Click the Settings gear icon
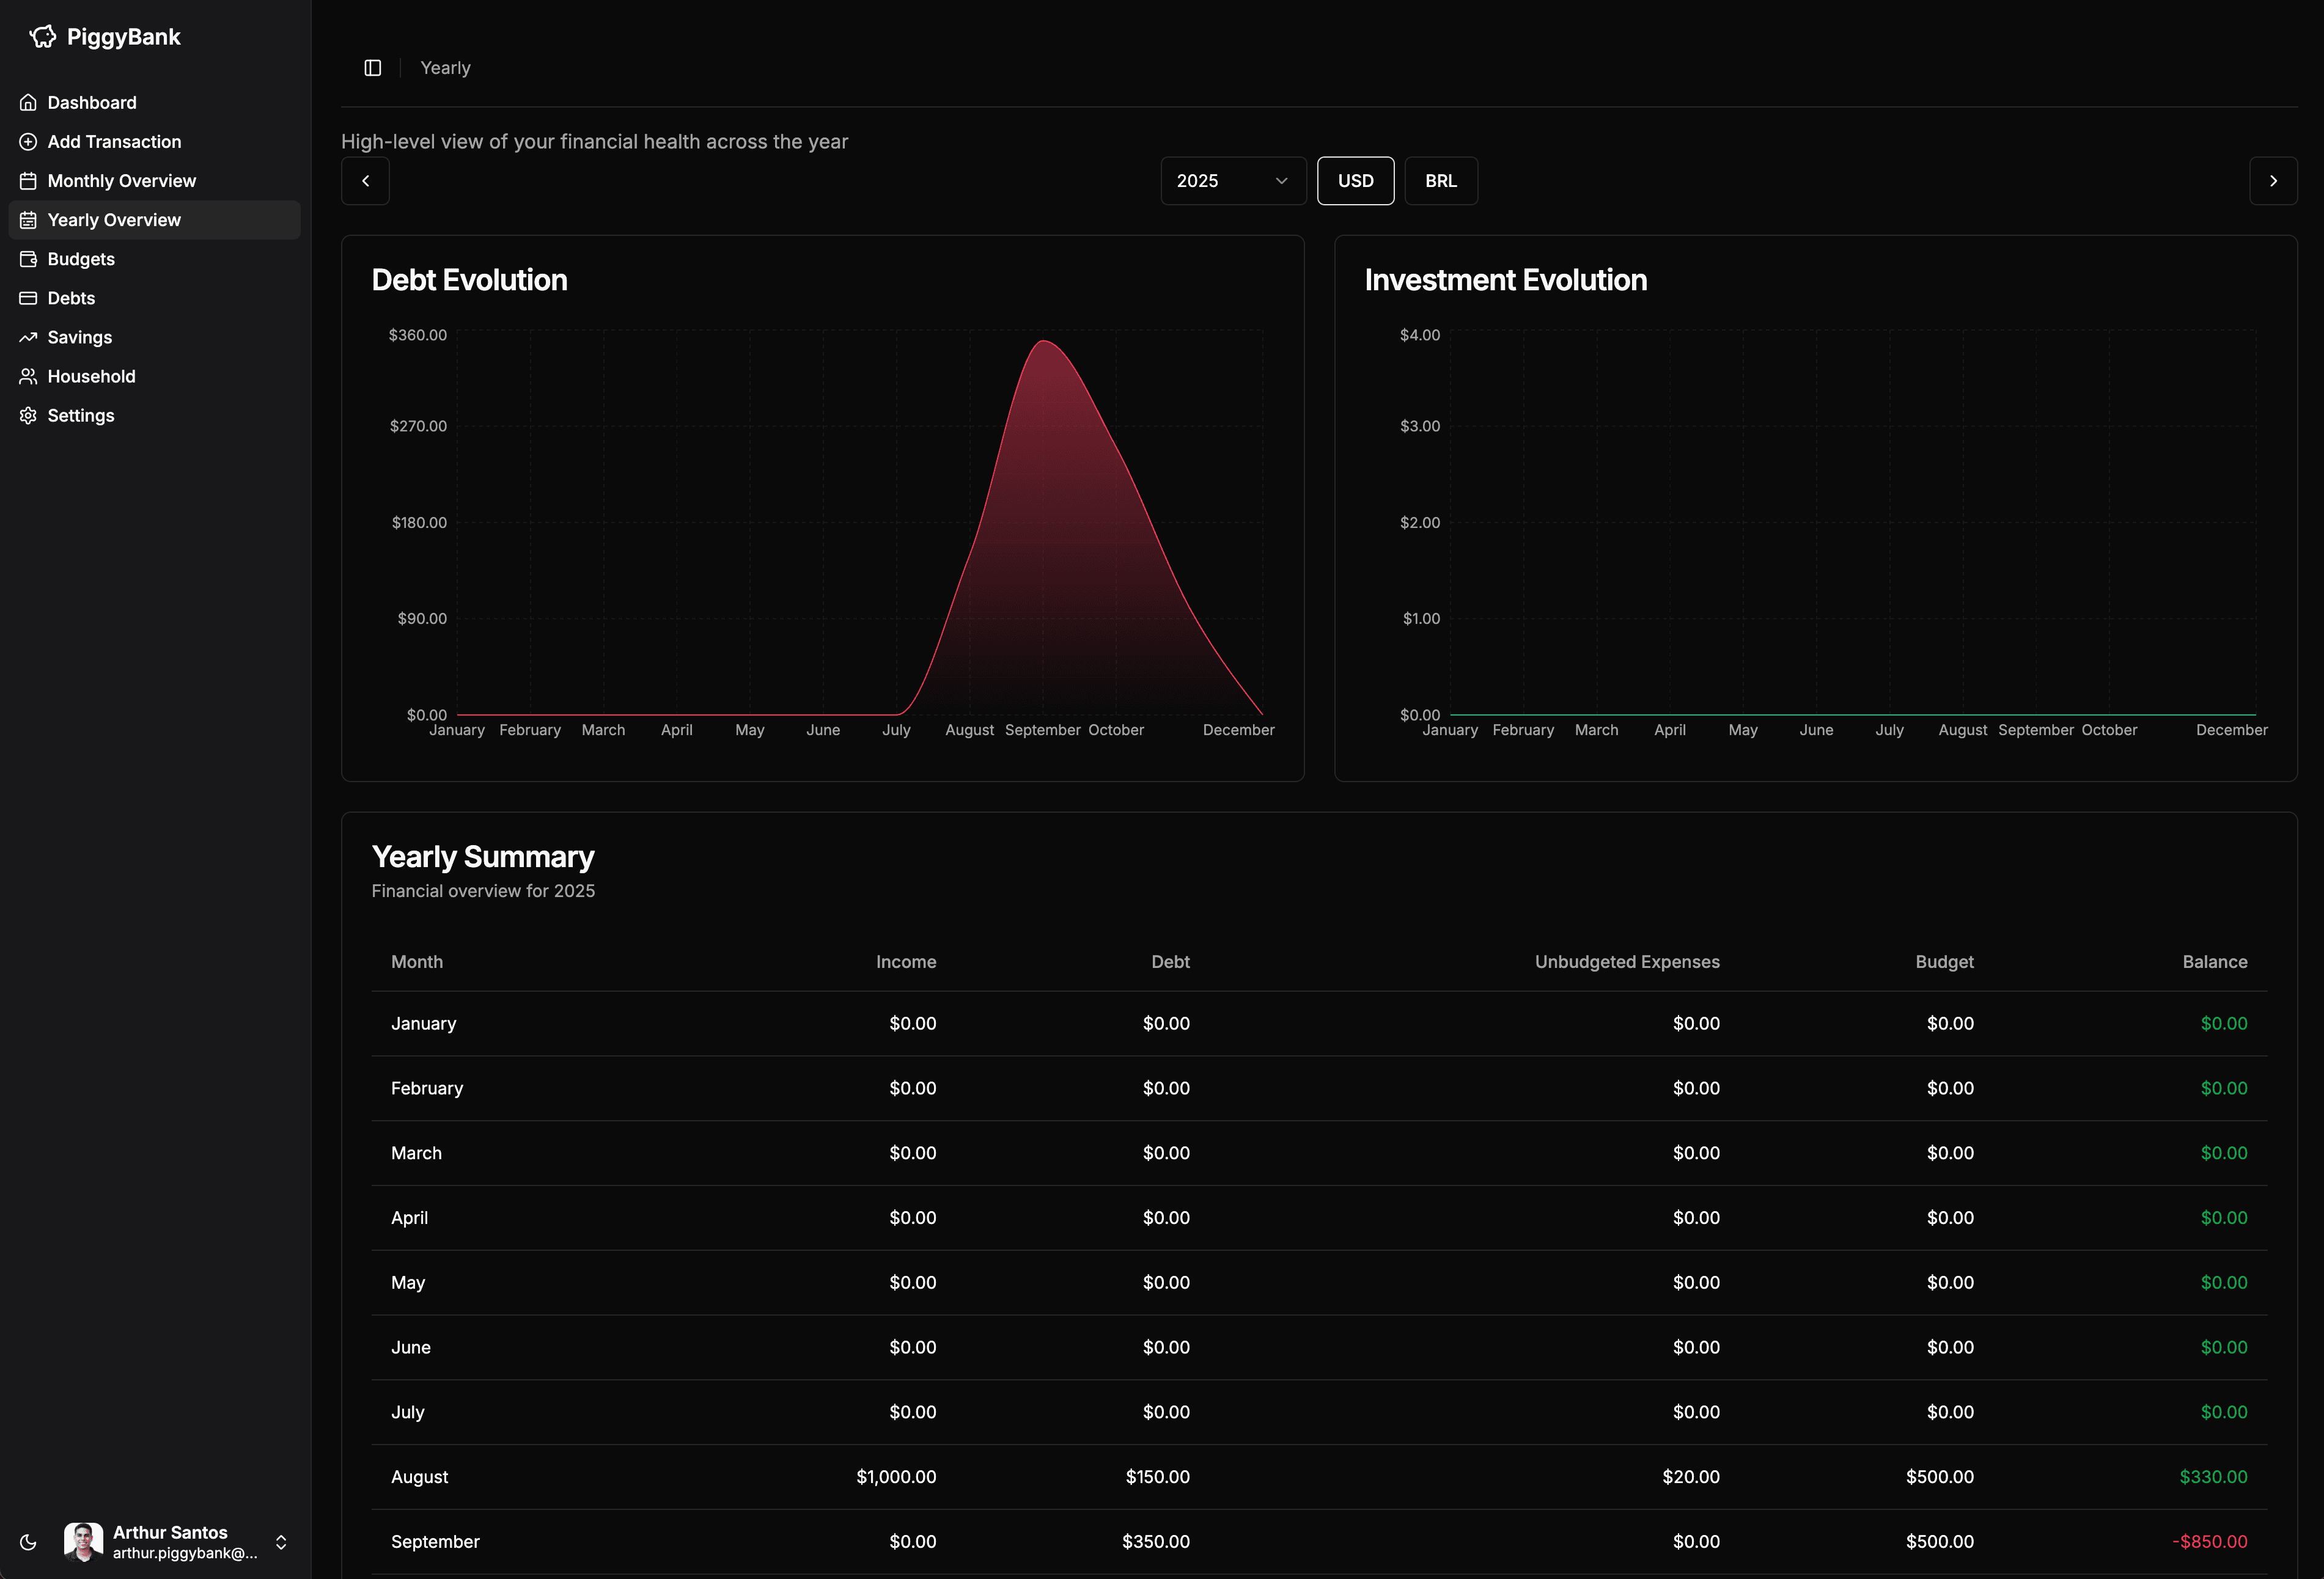The width and height of the screenshot is (2324, 1579). (x=27, y=415)
